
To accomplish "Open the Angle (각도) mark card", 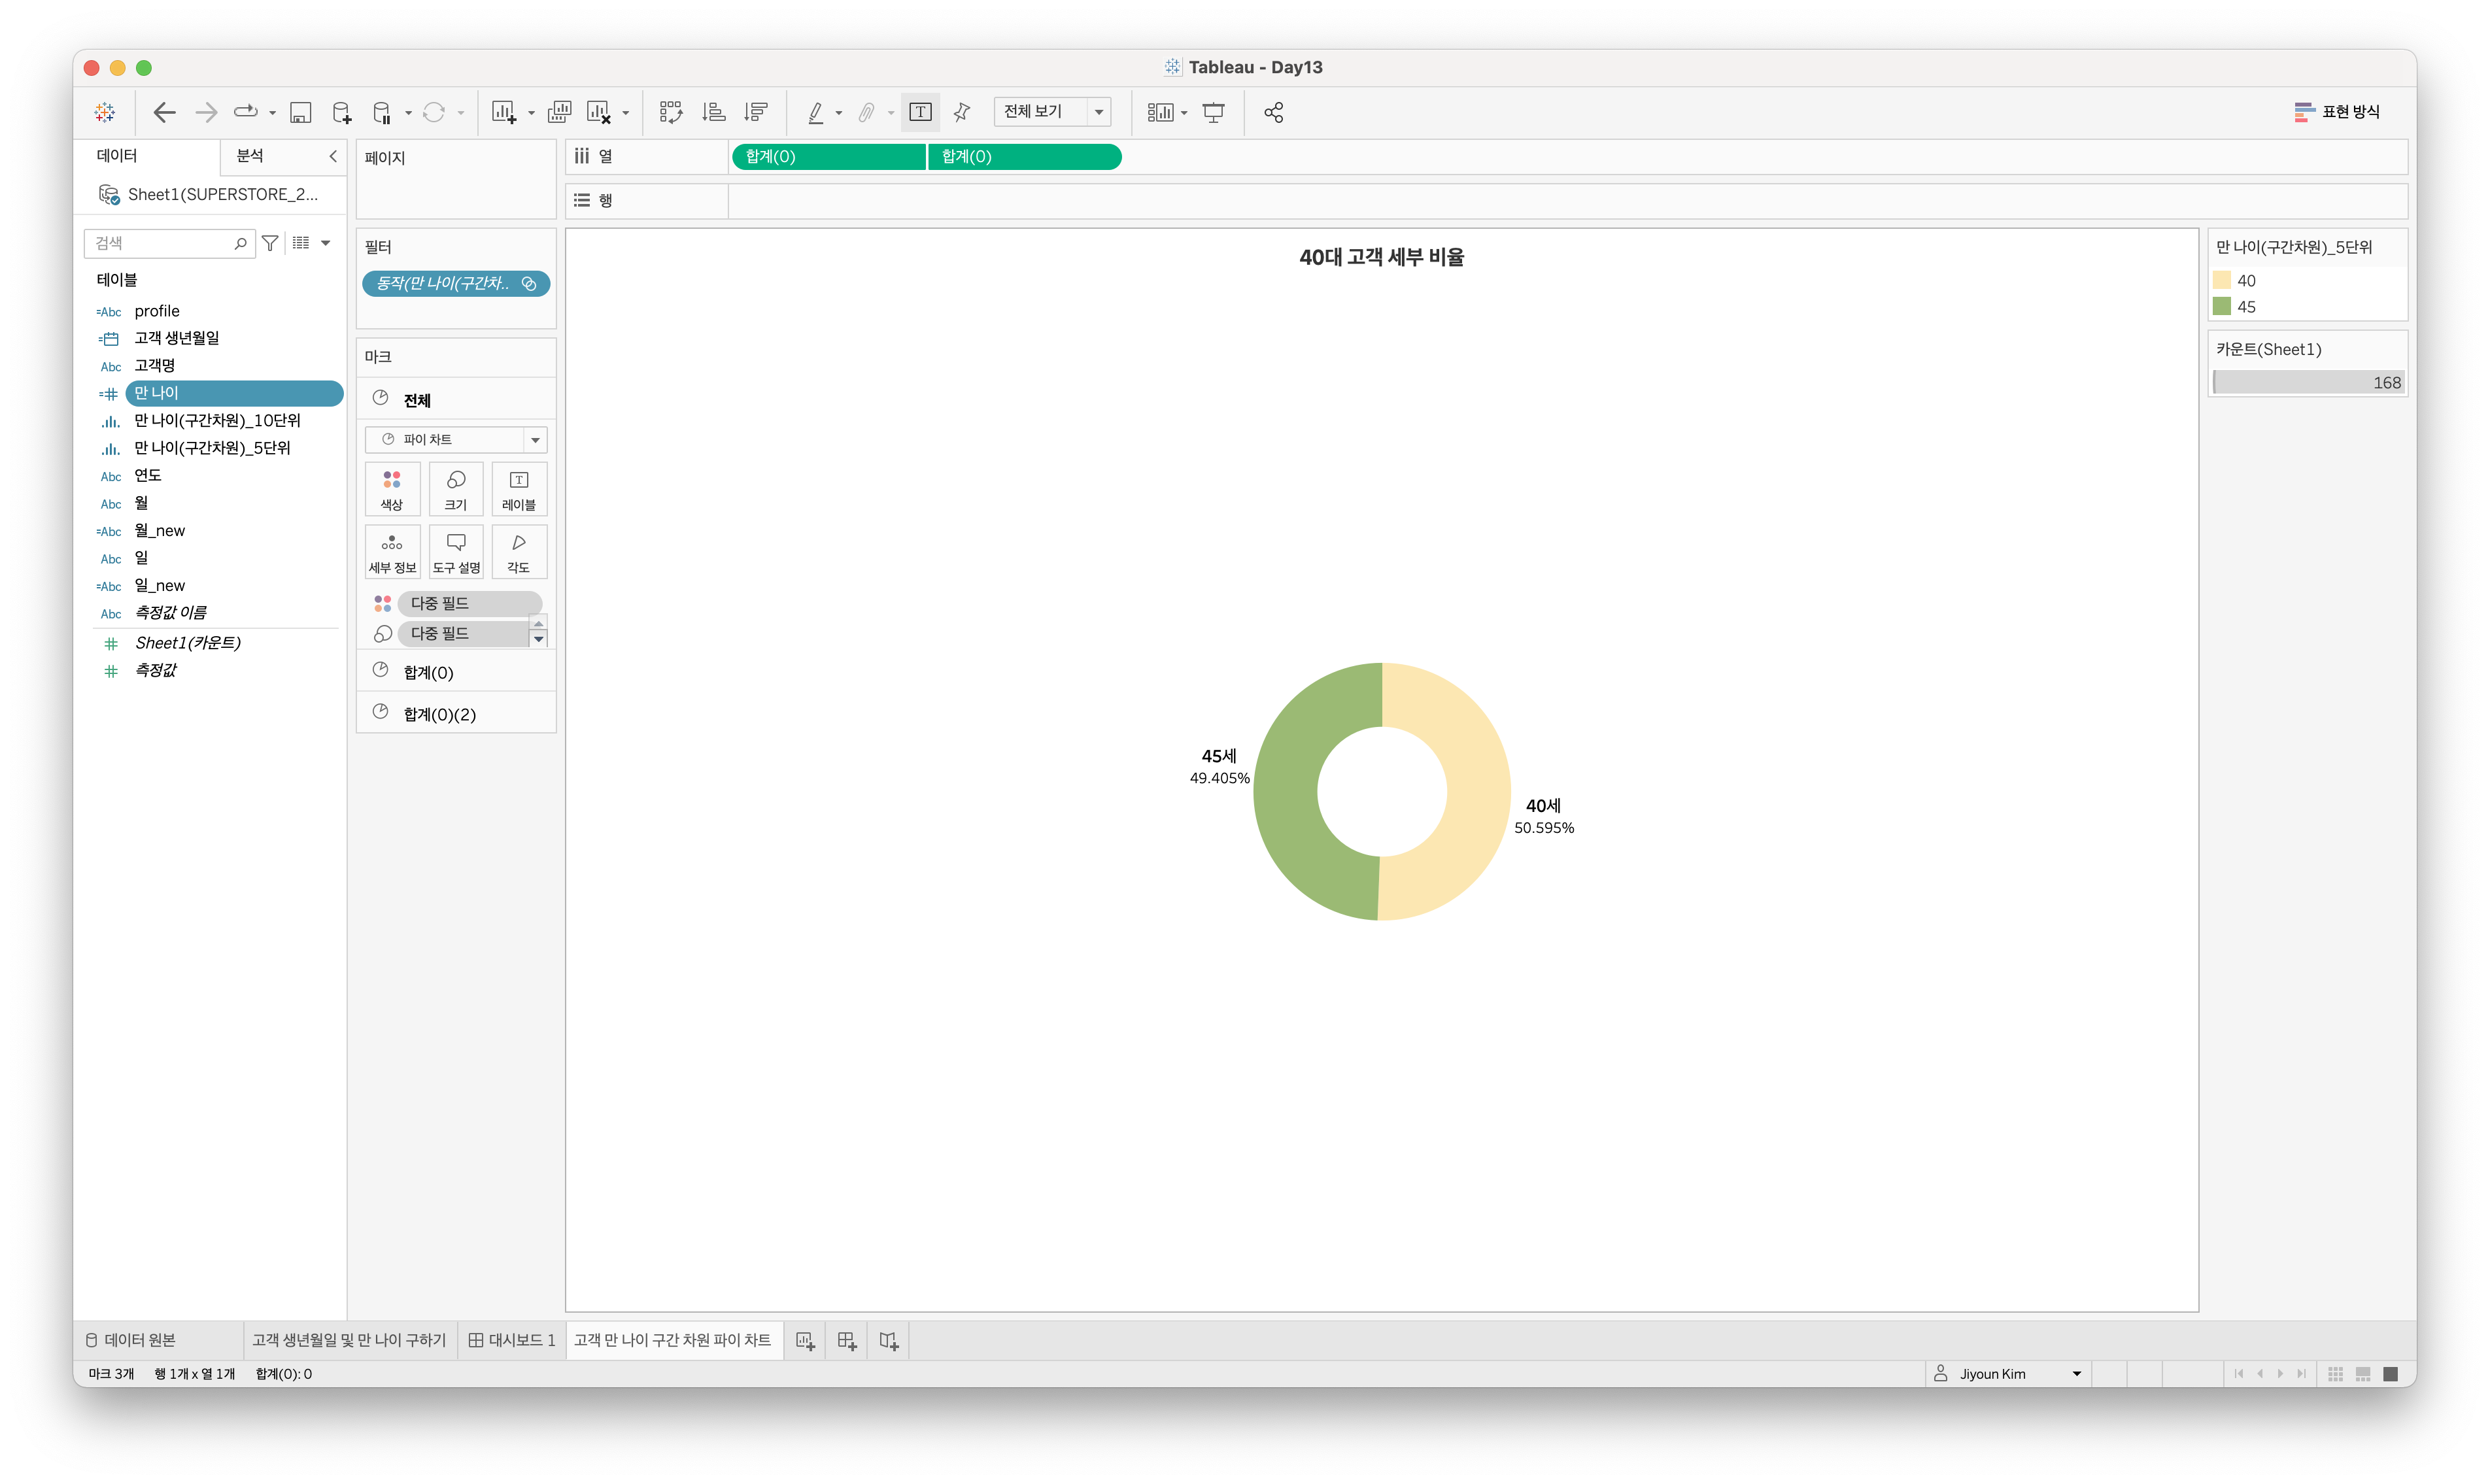I will click(x=518, y=551).
